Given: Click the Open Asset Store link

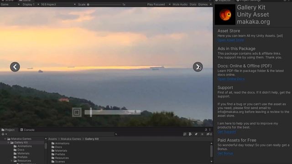Looking at the screenshot, I should (230, 40).
